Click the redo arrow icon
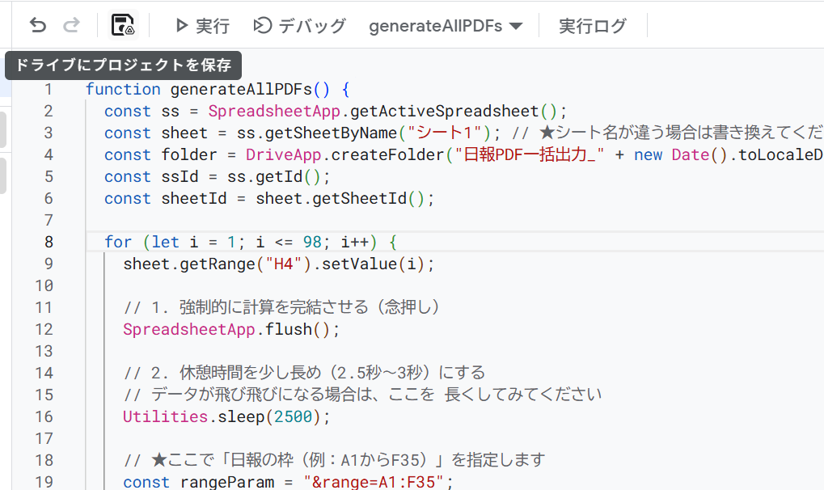Image resolution: width=824 pixels, height=490 pixels. (x=72, y=26)
